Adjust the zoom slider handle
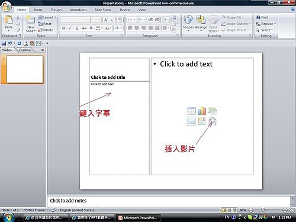The height and width of the screenshot is (222, 296). tap(263, 210)
